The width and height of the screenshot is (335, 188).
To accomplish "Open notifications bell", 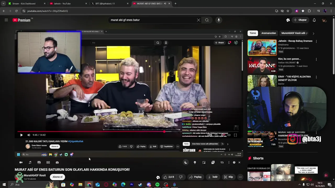I will (x=314, y=20).
